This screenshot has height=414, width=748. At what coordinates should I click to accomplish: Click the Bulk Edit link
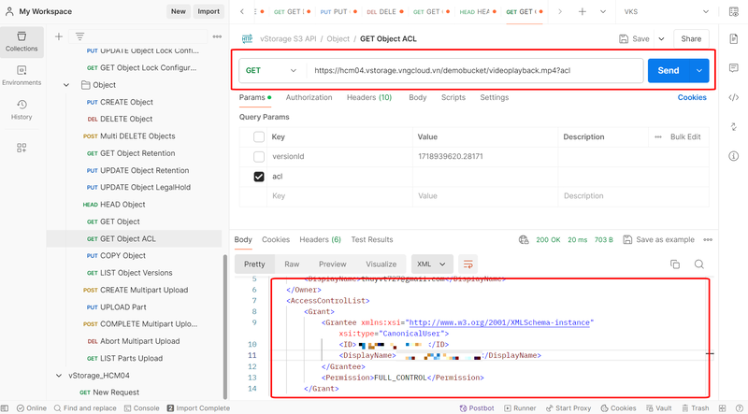point(684,137)
